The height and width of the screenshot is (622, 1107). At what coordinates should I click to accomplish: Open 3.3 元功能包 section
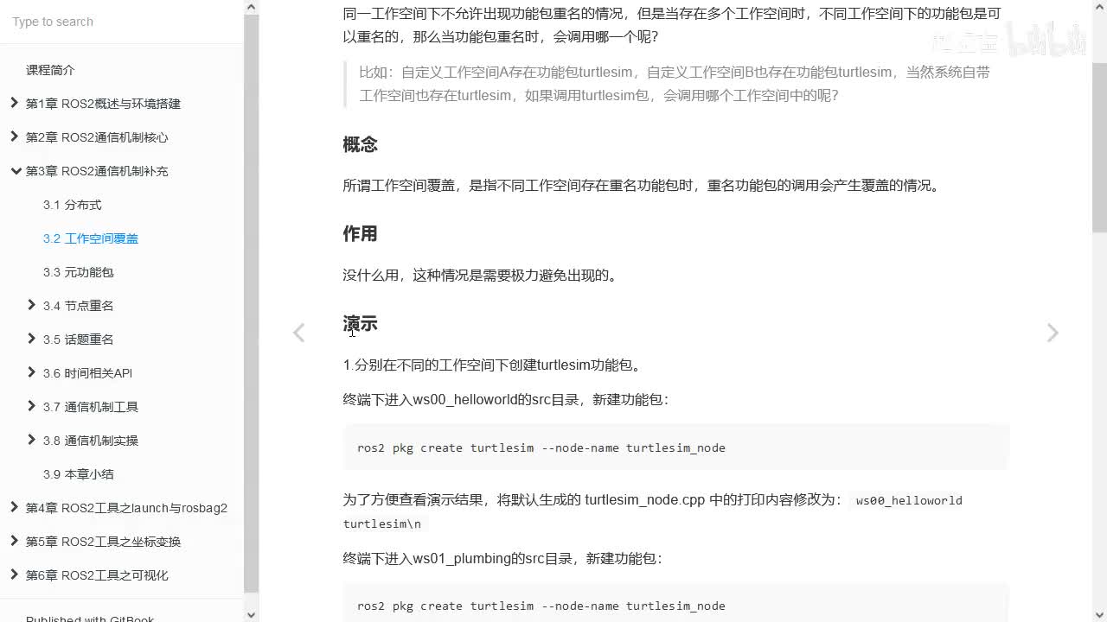coord(79,272)
